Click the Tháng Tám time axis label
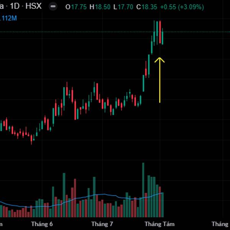Image resolution: width=230 pixels, height=230 pixels. pos(159,224)
